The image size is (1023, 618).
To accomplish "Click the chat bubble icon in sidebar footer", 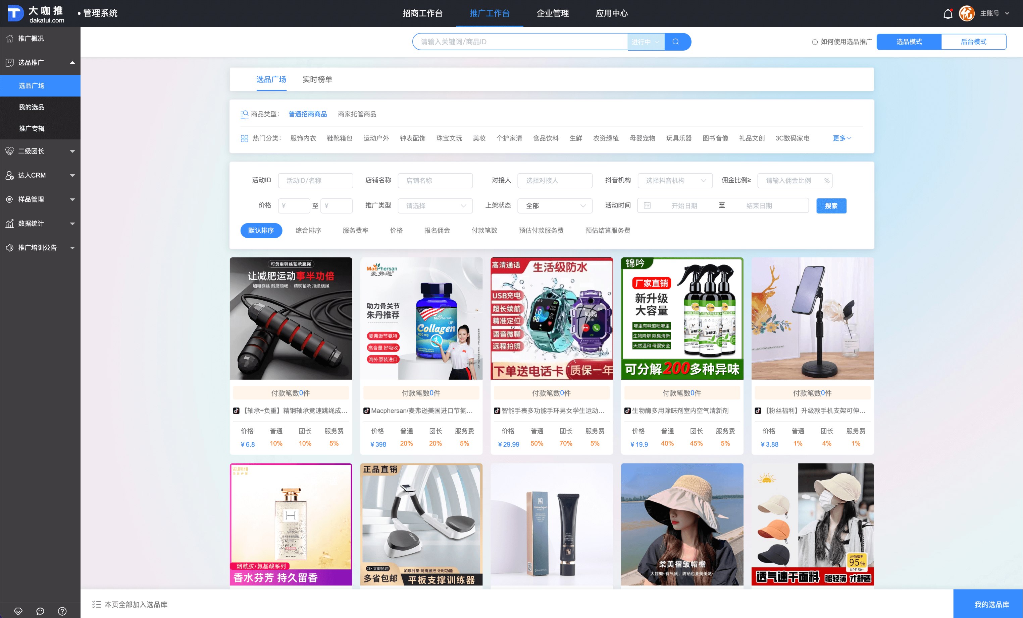I will pyautogui.click(x=40, y=611).
